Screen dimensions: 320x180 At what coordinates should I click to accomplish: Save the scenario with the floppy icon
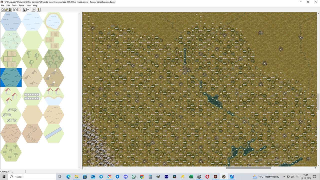coord(10,9)
